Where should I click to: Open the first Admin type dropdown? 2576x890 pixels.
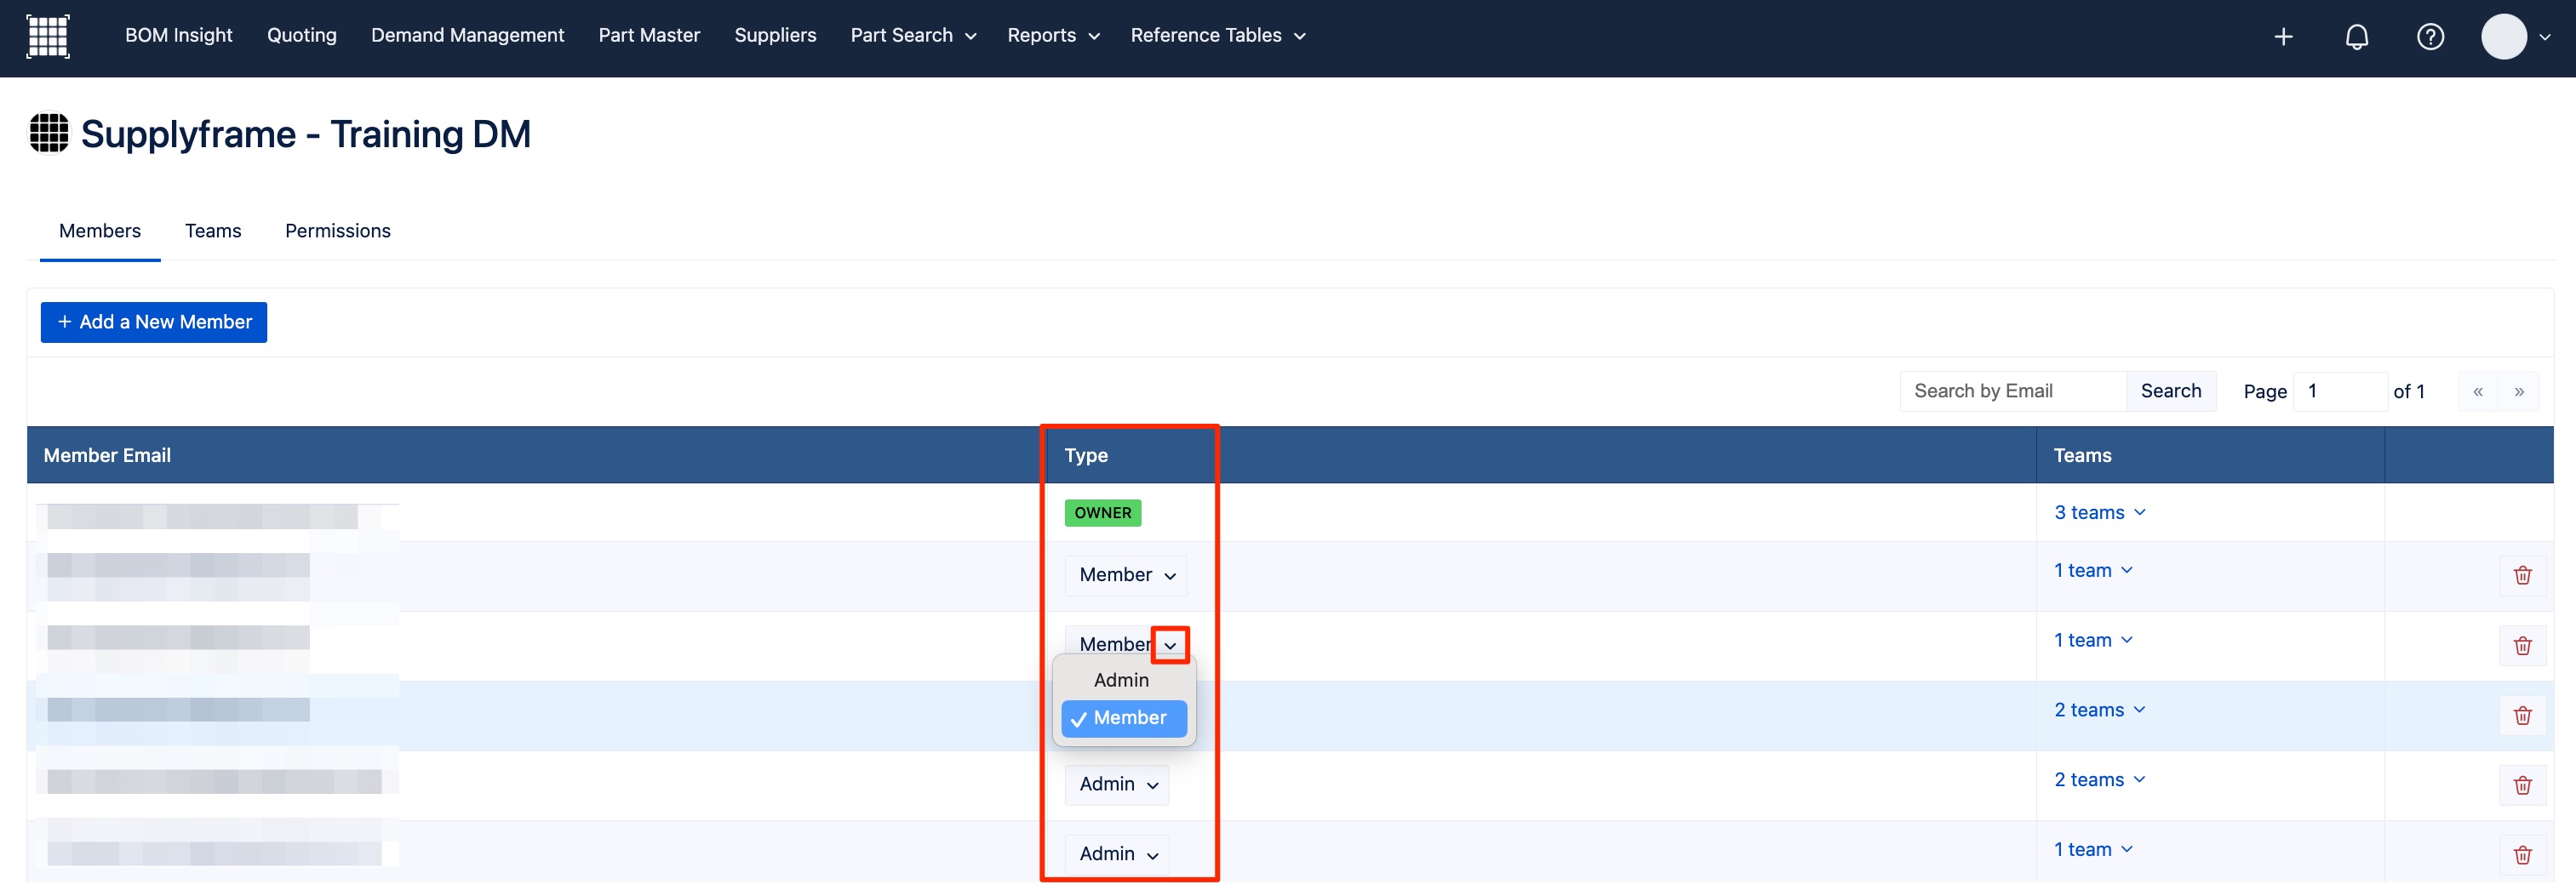pyautogui.click(x=1116, y=785)
